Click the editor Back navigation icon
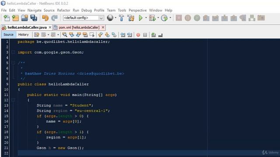 44,35
